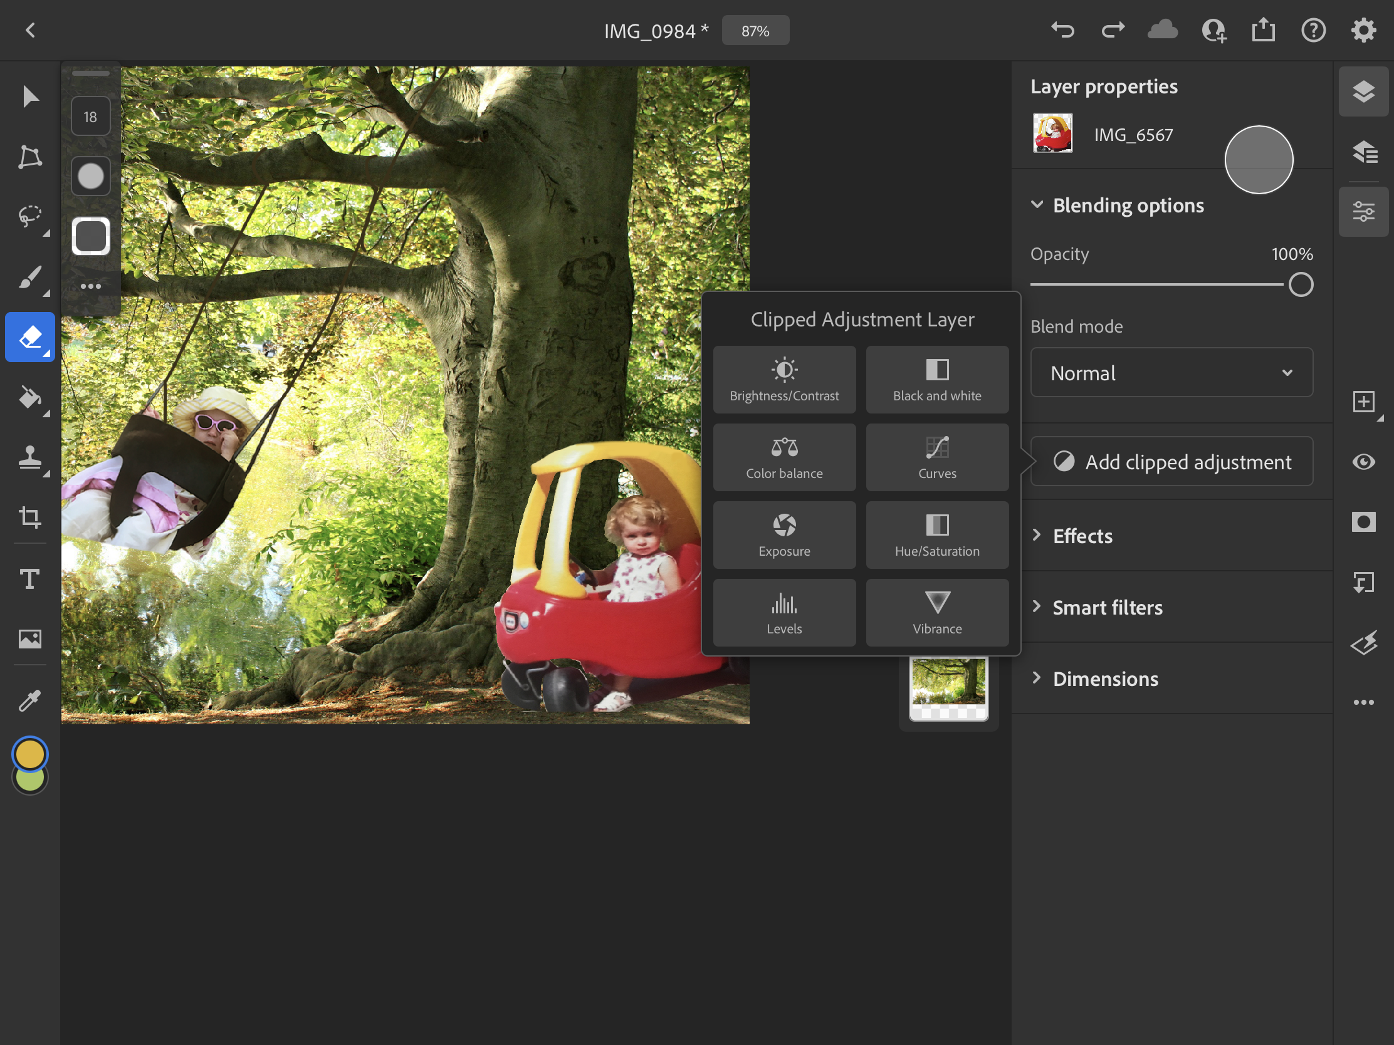The image size is (1394, 1045).
Task: Choose Brightness/Contrast adjustment
Action: (784, 380)
